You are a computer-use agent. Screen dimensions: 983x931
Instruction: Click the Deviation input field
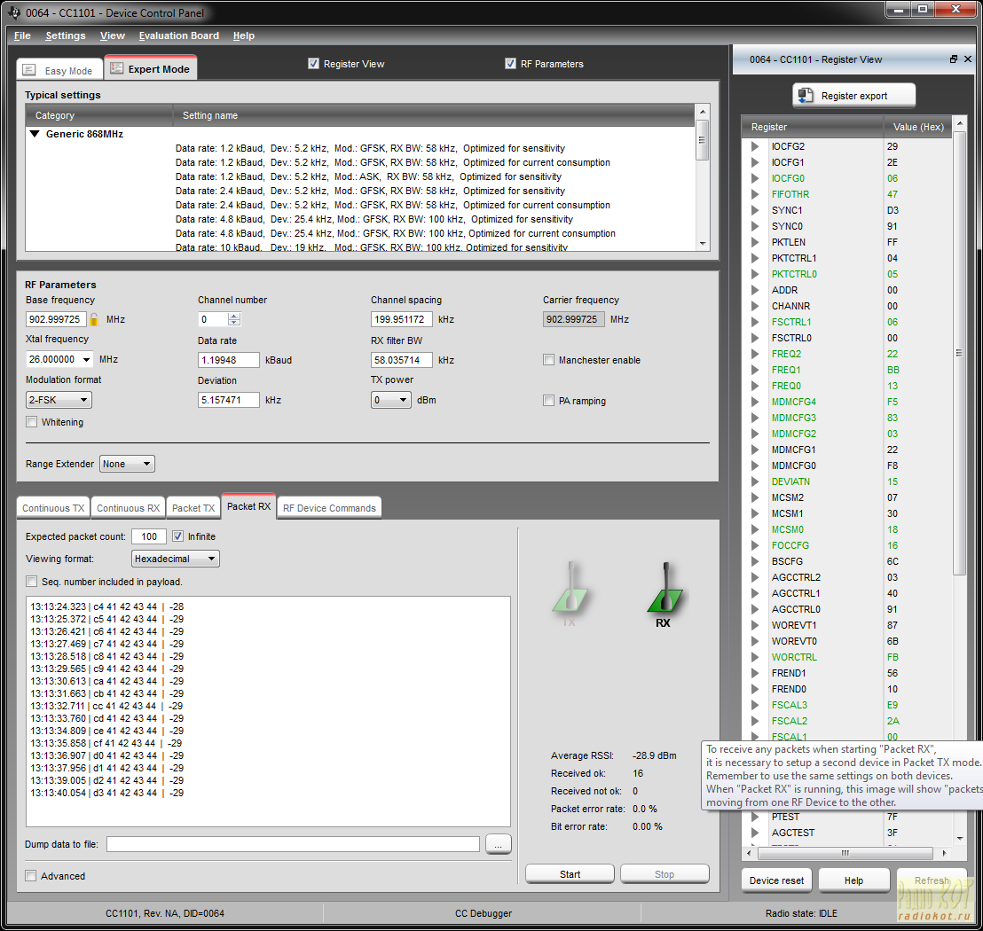(x=228, y=401)
